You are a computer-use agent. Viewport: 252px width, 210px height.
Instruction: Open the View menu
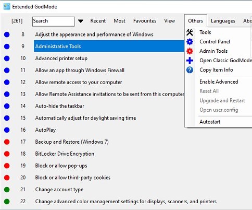point(170,21)
